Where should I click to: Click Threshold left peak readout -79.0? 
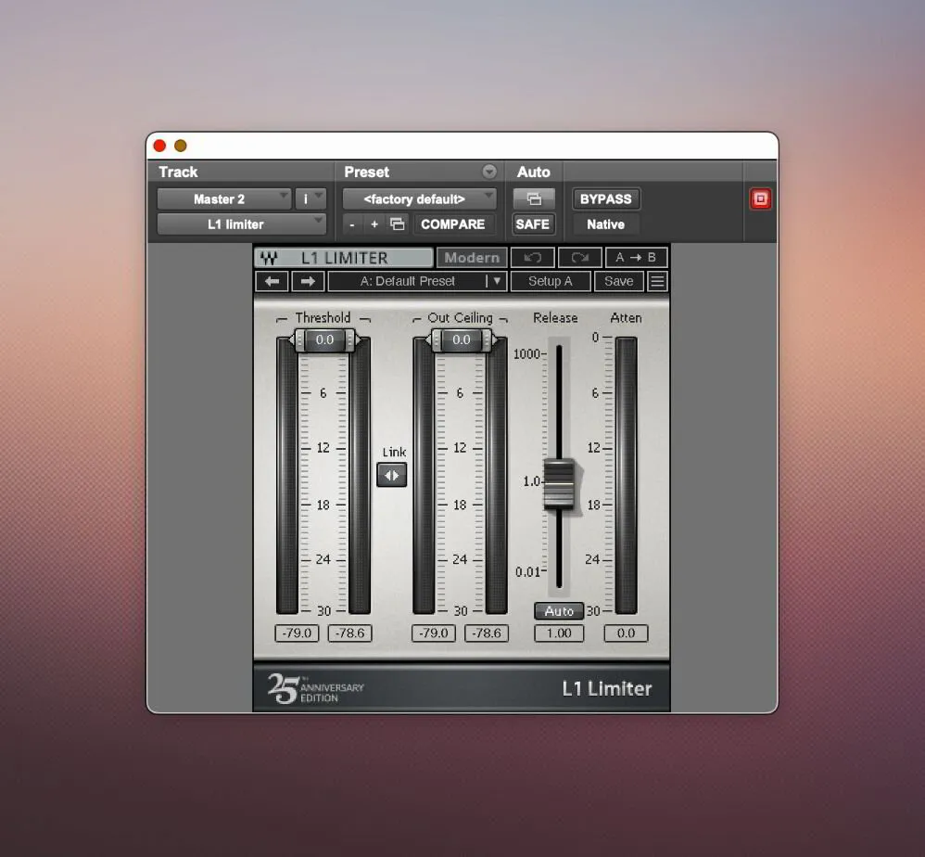[x=297, y=633]
